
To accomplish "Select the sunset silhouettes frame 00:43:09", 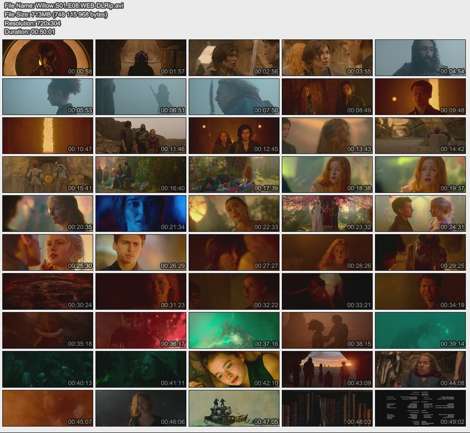I will click(x=327, y=369).
